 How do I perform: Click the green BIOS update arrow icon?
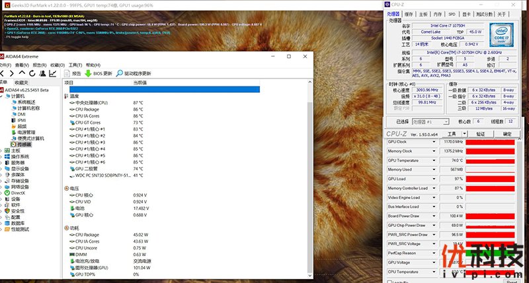(88, 73)
